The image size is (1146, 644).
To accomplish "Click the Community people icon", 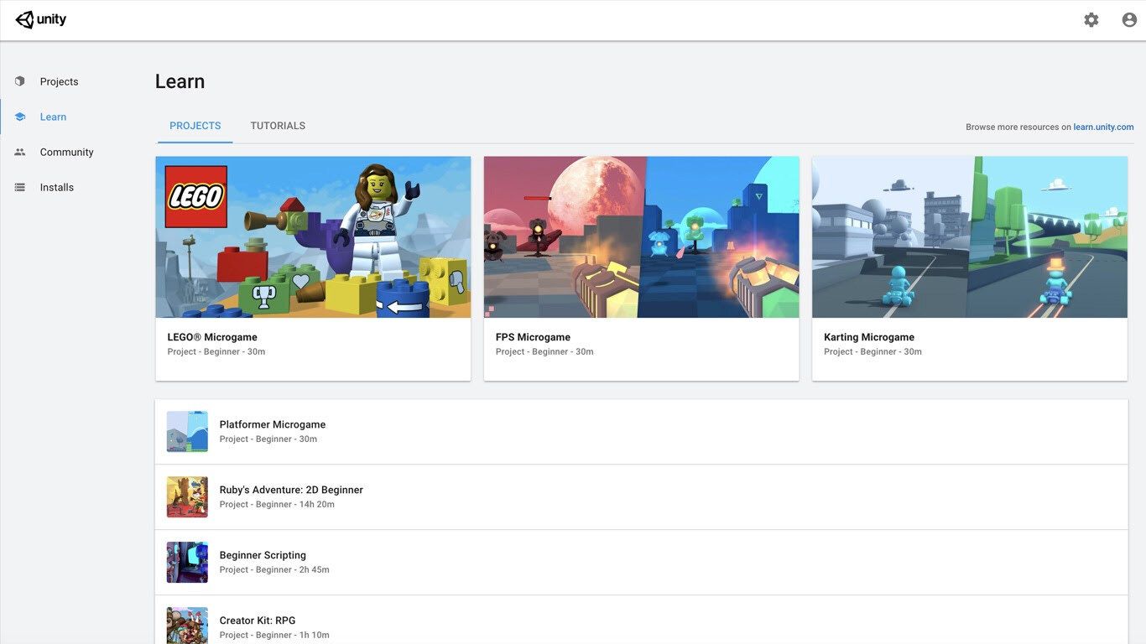I will pos(20,152).
